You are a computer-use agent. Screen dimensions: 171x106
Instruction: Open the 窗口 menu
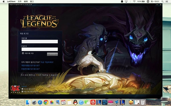(32, 1)
